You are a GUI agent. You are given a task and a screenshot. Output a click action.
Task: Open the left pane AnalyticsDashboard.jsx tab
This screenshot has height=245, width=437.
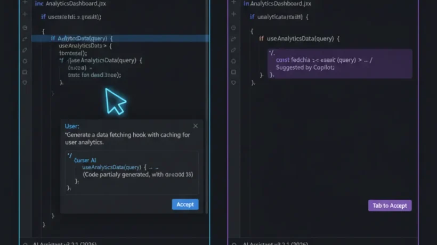click(x=76, y=4)
